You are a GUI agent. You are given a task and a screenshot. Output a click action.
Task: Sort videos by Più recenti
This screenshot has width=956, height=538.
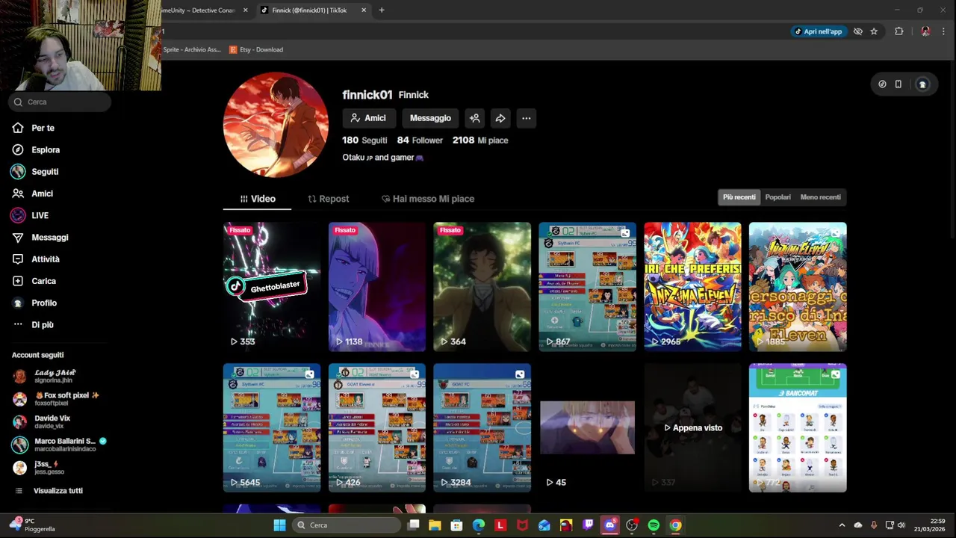point(739,197)
